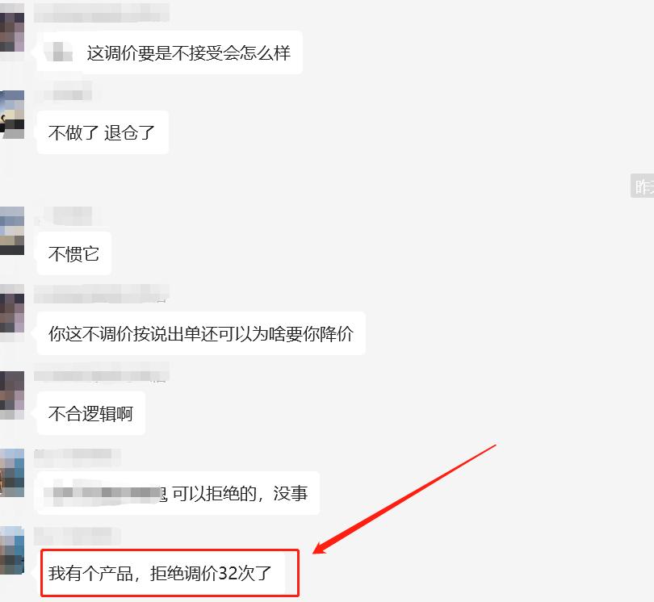This screenshot has width=654, height=602.
Task: Click highlighted message "我有个产品，拒绝调价32次了"
Action: click(x=170, y=573)
